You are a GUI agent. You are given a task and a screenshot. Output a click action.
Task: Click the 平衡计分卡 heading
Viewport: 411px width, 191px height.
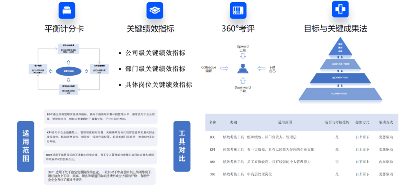64,28
